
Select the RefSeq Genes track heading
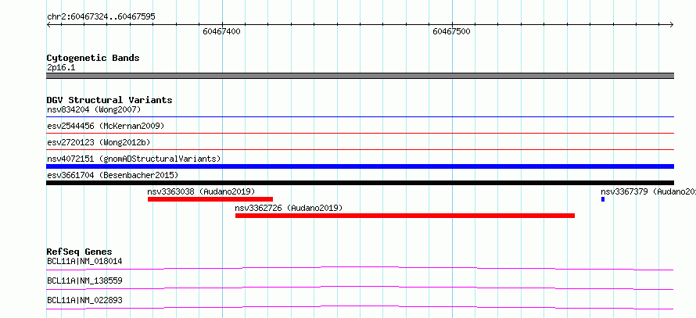click(x=80, y=252)
